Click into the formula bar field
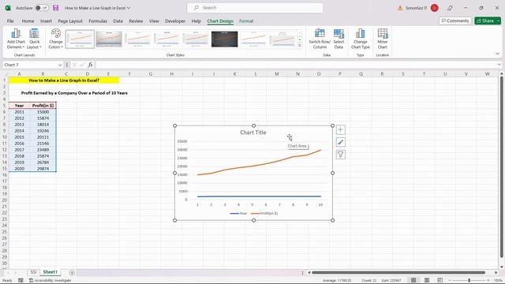Viewport: 505px width, 284px height. pos(297,65)
